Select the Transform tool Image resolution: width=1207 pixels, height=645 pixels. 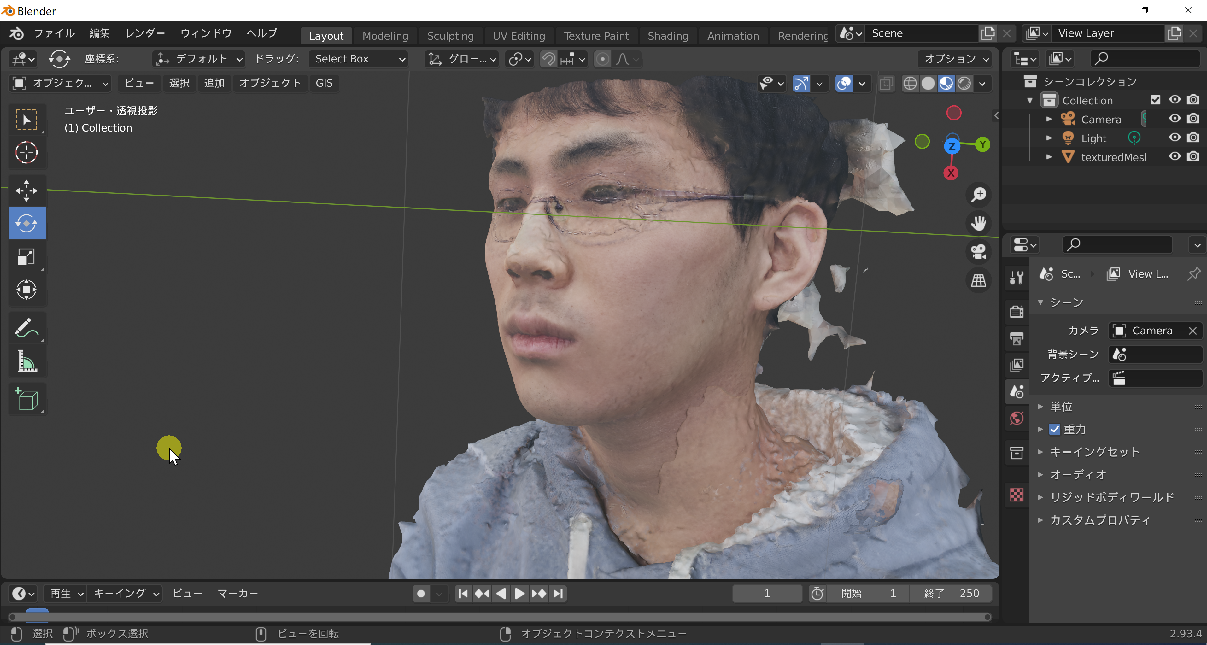(x=26, y=290)
